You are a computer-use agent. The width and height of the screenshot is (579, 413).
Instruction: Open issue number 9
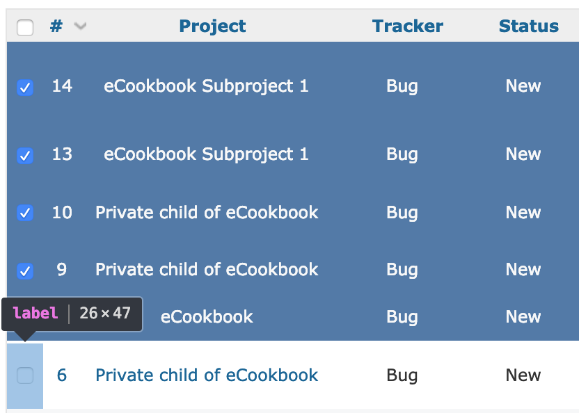[x=62, y=270]
